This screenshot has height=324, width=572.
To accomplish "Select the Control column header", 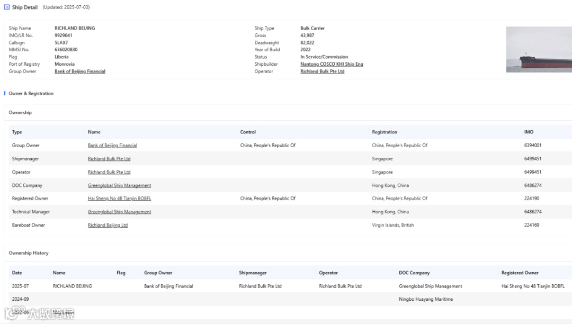I will click(x=248, y=132).
